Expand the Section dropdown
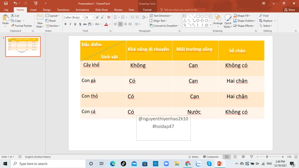The image size is (299, 168). click(x=53, y=26)
